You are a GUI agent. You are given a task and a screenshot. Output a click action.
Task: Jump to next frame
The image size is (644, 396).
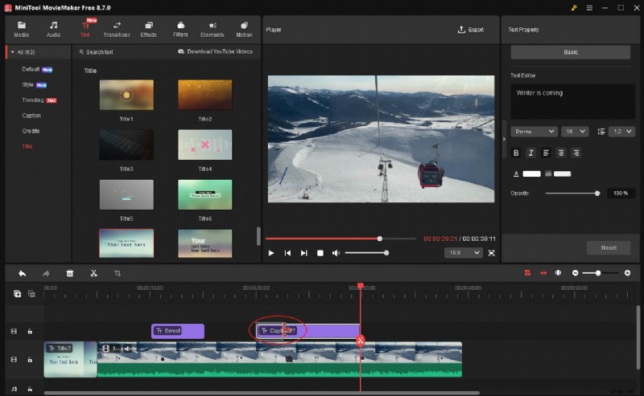304,253
